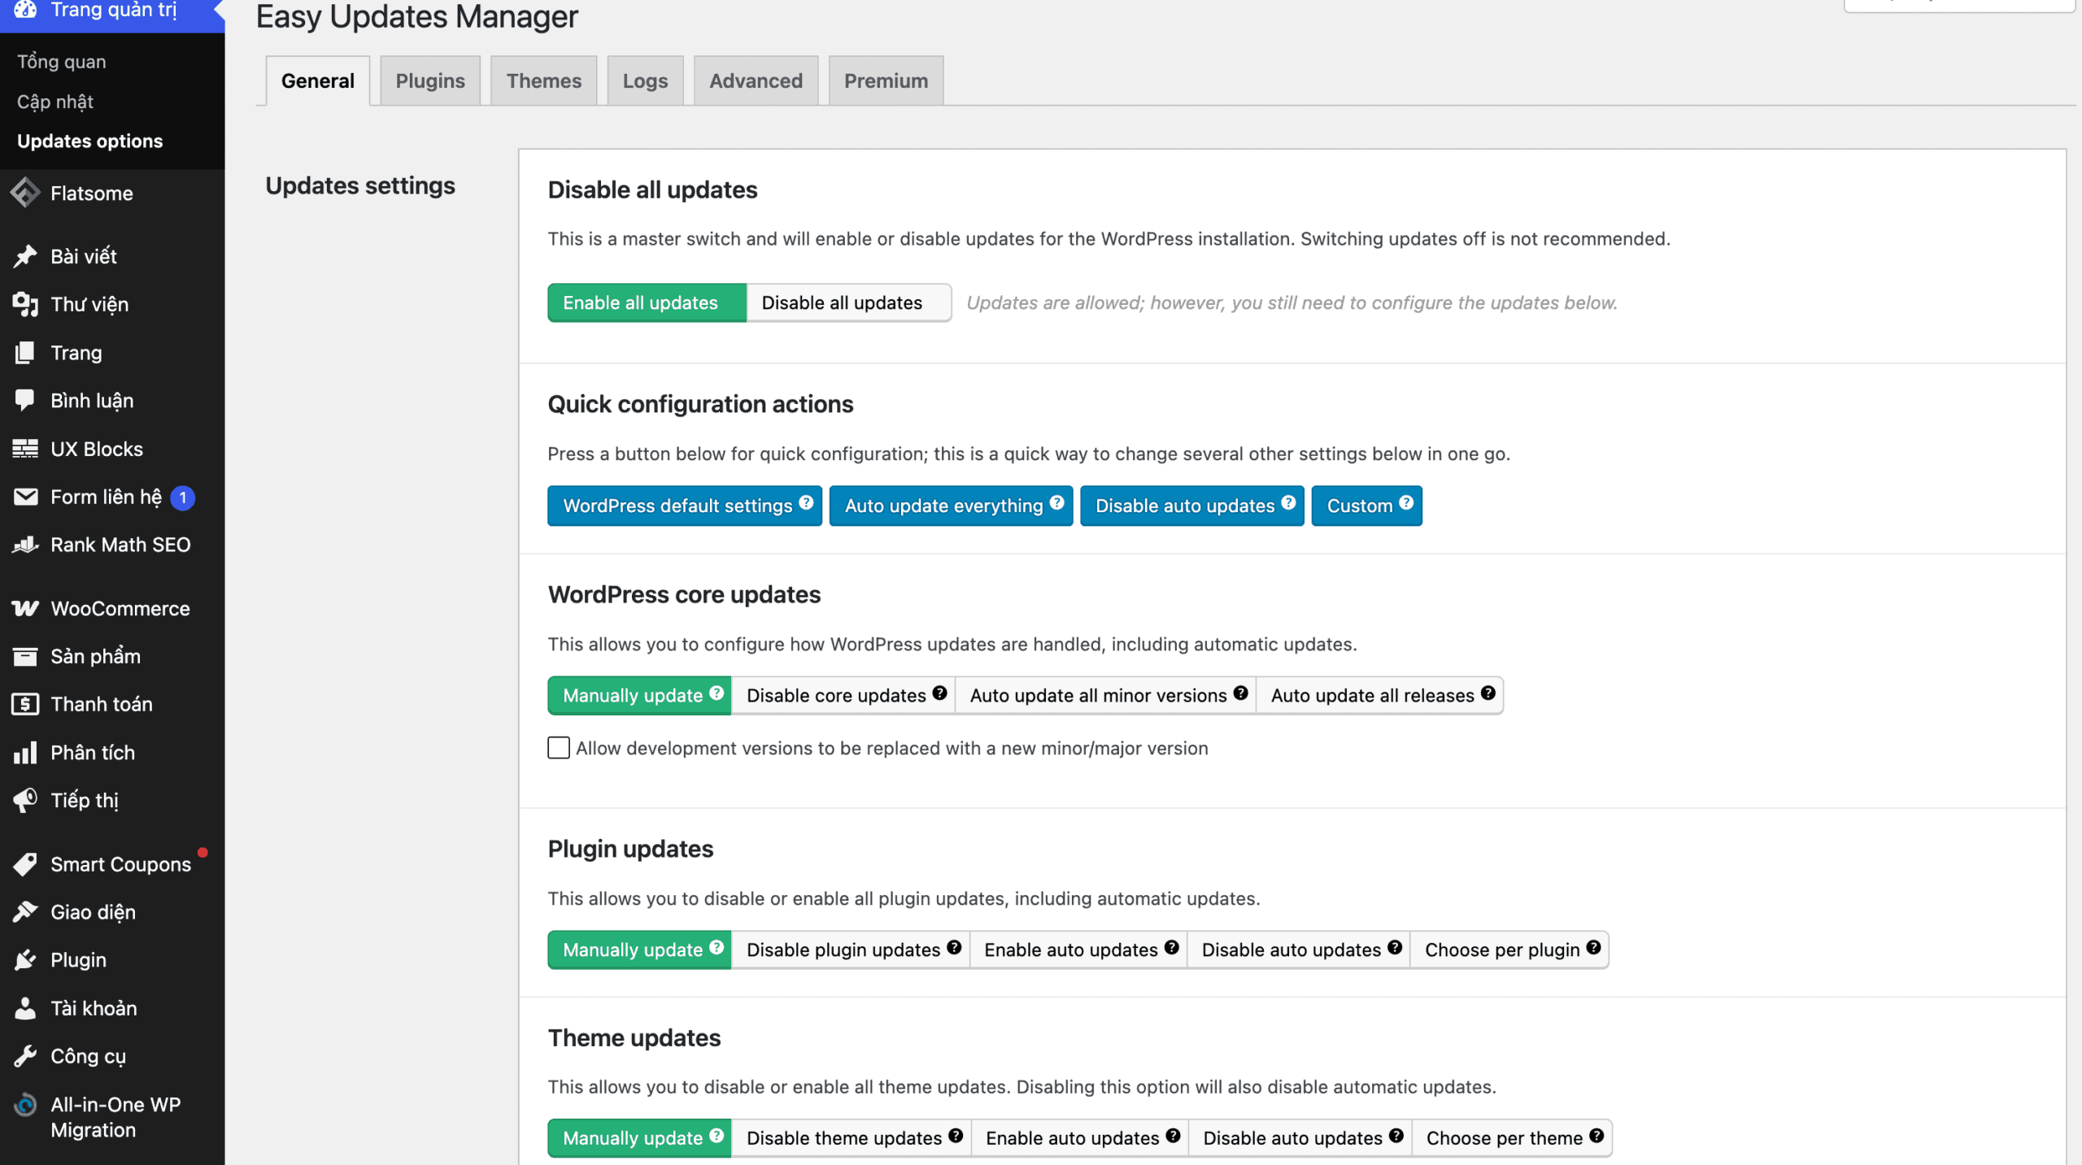Check Allow development versions checkbox

point(559,748)
